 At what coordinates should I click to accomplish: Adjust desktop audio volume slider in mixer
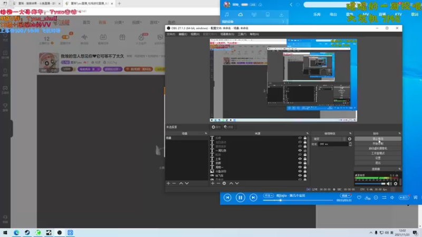coord(370,184)
